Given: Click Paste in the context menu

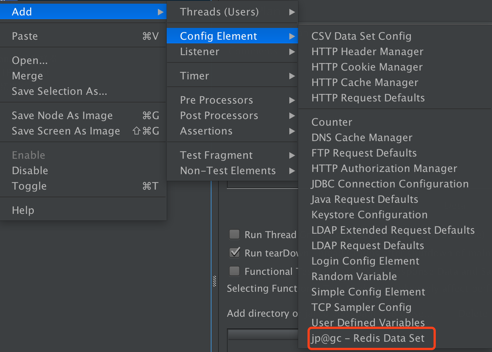Looking at the screenshot, I should [25, 36].
